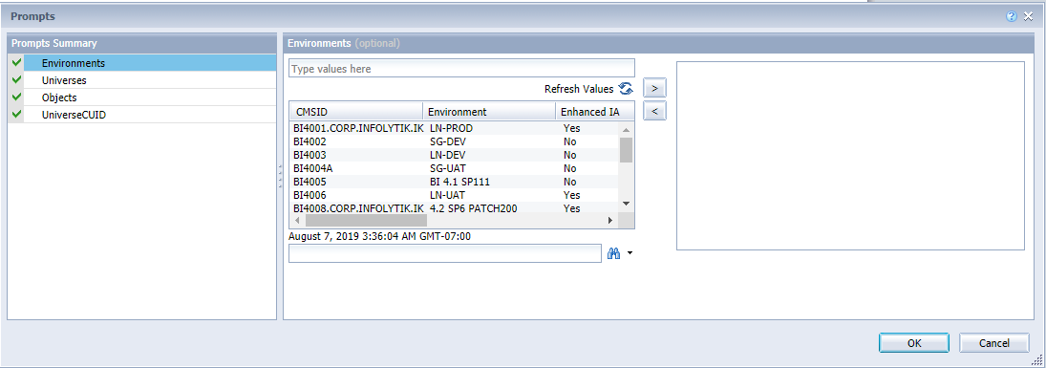This screenshot has height=368, width=1046.
Task: Click the 4.2 SP6 PATCH200 cell
Action: pyautogui.click(x=473, y=208)
